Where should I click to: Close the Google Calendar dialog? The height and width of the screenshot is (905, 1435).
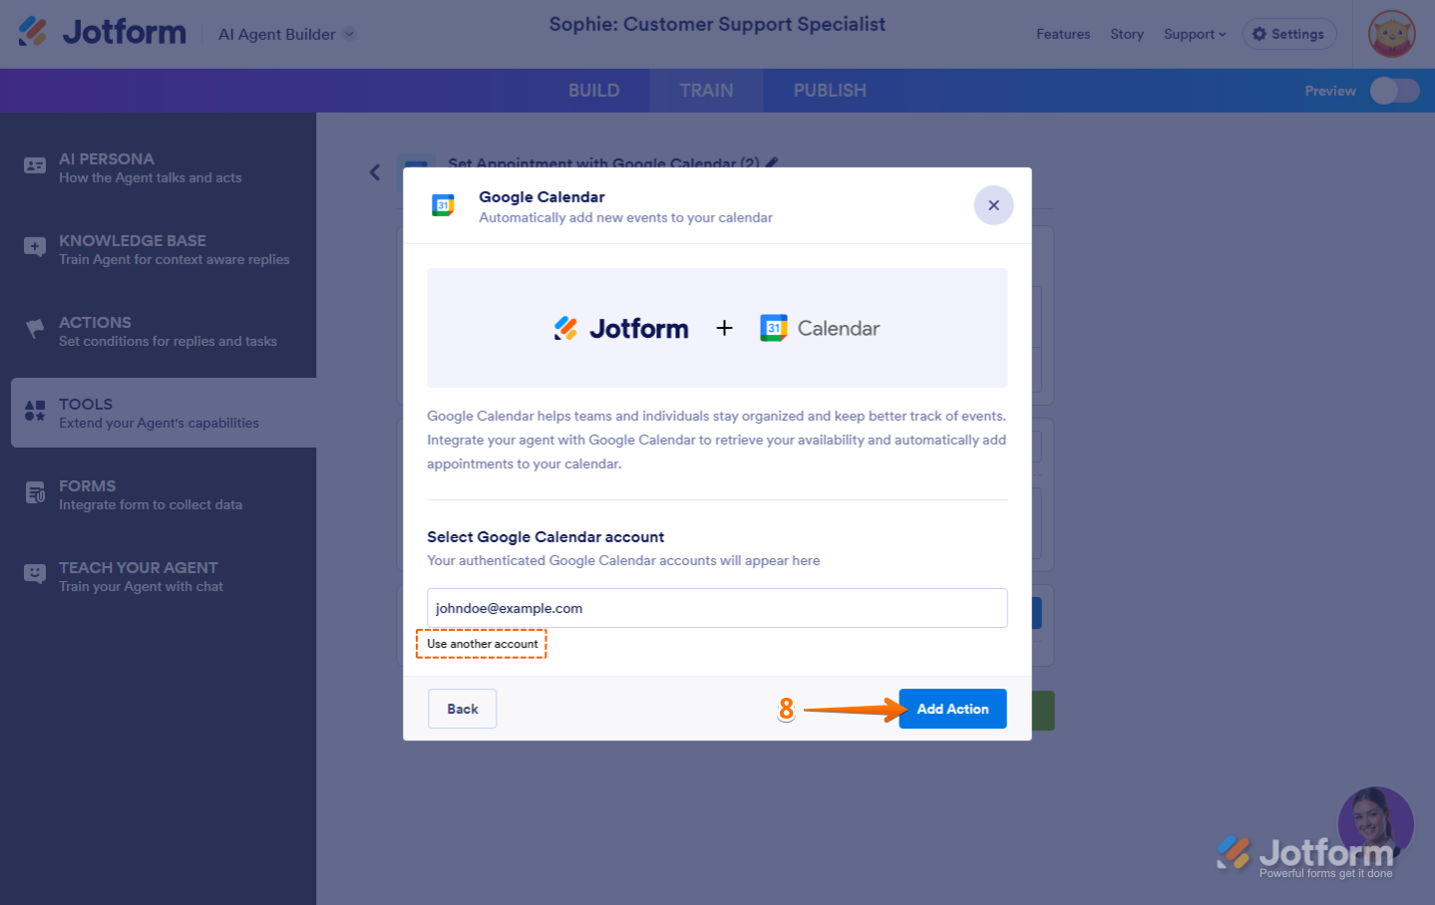(993, 205)
